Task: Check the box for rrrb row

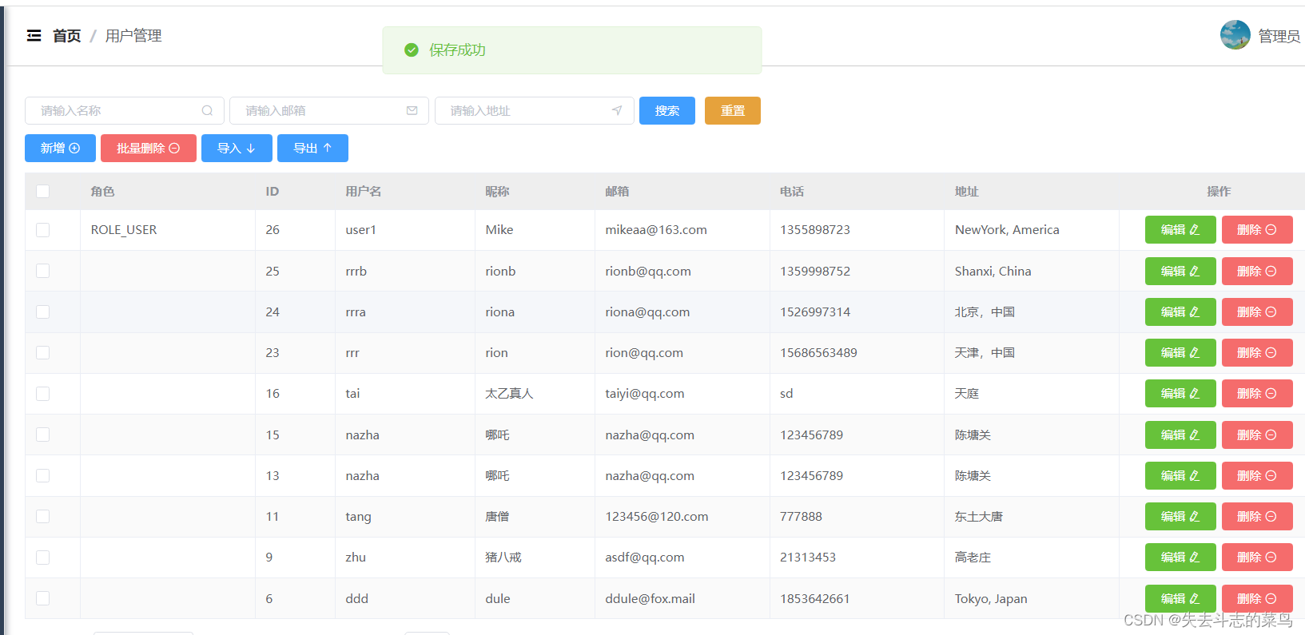Action: coord(43,271)
